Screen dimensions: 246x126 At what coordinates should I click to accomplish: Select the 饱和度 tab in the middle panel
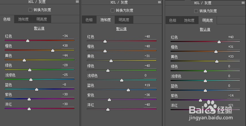point(105,20)
